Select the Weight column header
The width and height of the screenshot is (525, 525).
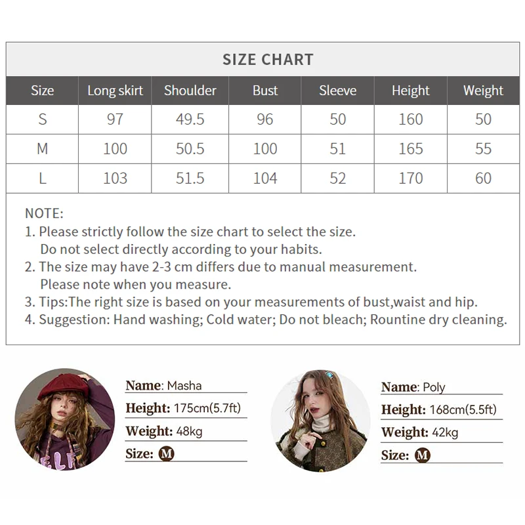483,91
